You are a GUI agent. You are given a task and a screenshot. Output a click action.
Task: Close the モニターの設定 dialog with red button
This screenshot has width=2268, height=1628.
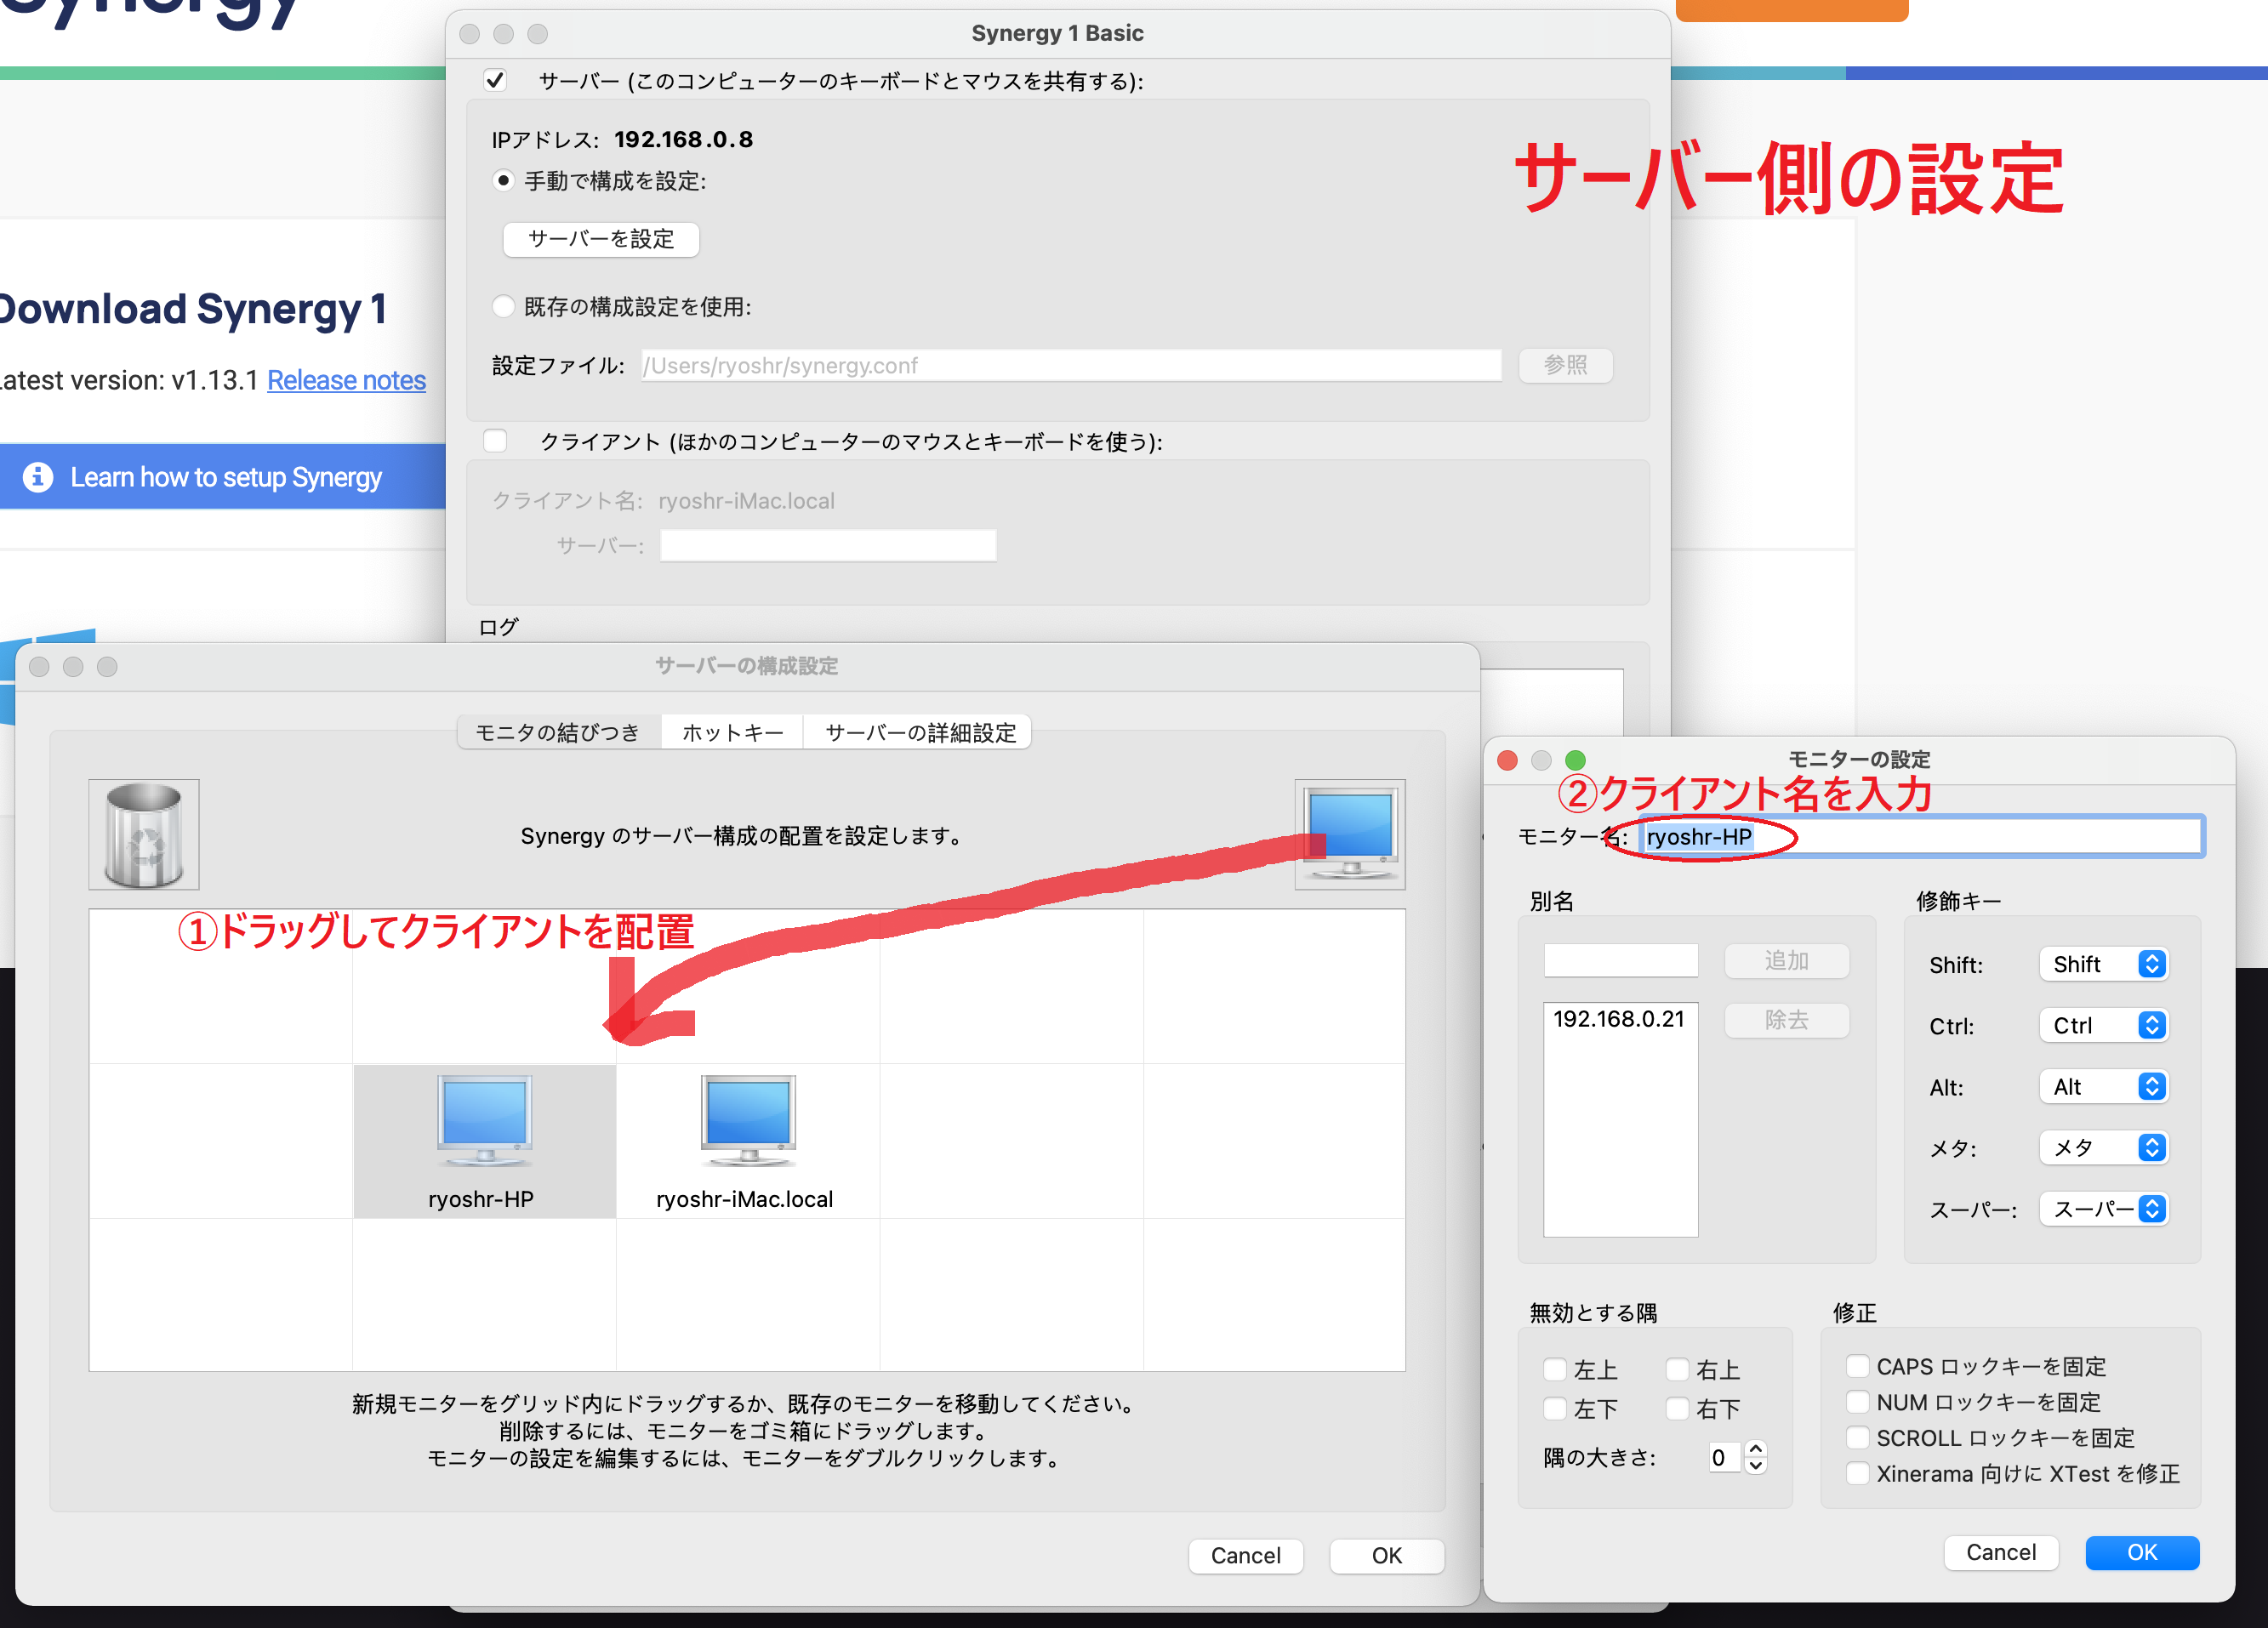point(1507,760)
